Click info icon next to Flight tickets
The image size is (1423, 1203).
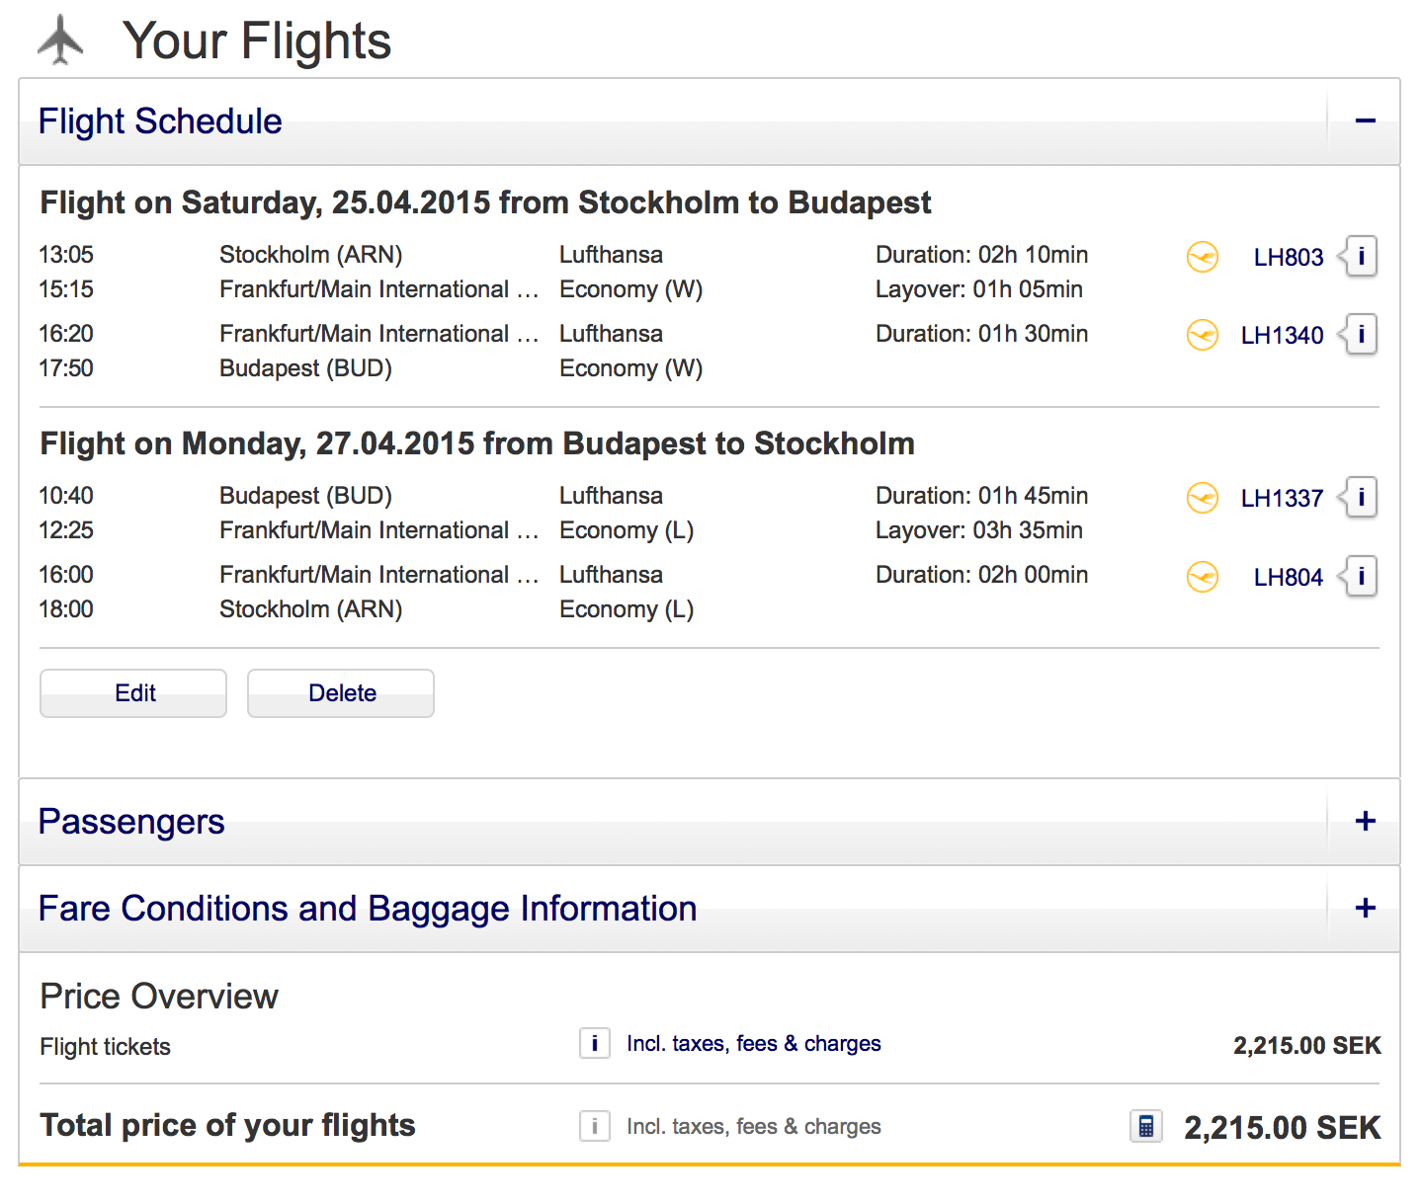(x=594, y=1043)
